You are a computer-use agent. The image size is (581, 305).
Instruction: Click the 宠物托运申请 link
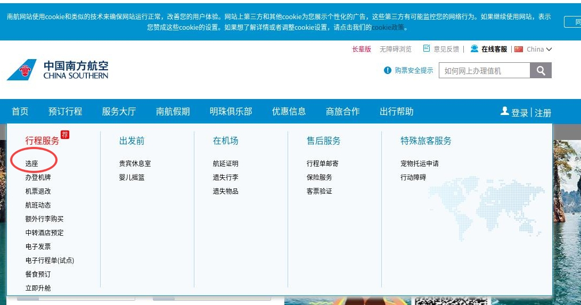pyautogui.click(x=419, y=163)
